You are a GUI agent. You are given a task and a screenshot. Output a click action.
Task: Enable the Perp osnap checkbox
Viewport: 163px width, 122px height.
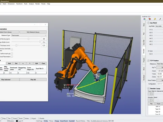[2, 118]
